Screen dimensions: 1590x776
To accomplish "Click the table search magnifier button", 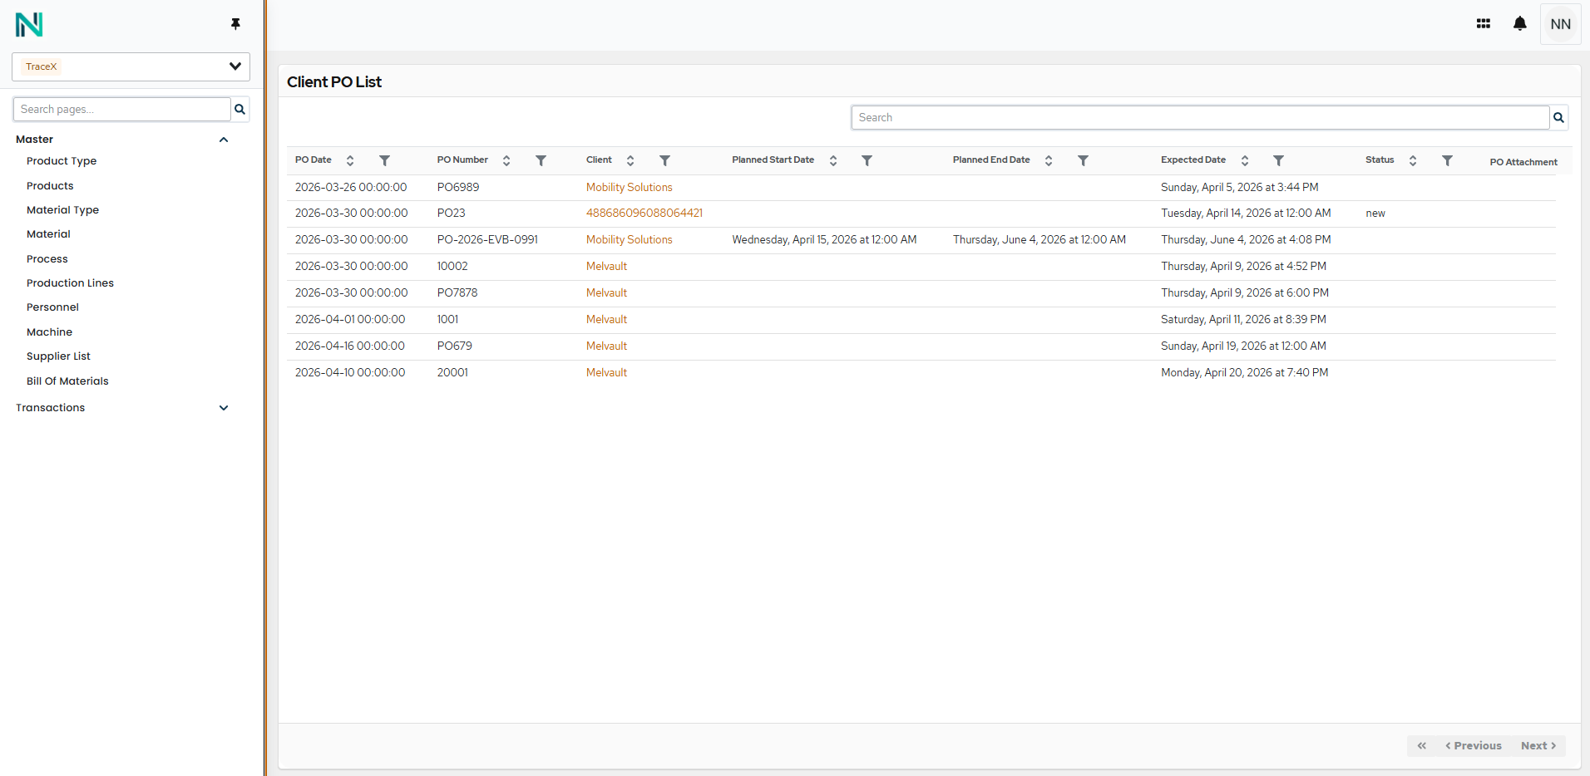I will (x=1558, y=118).
